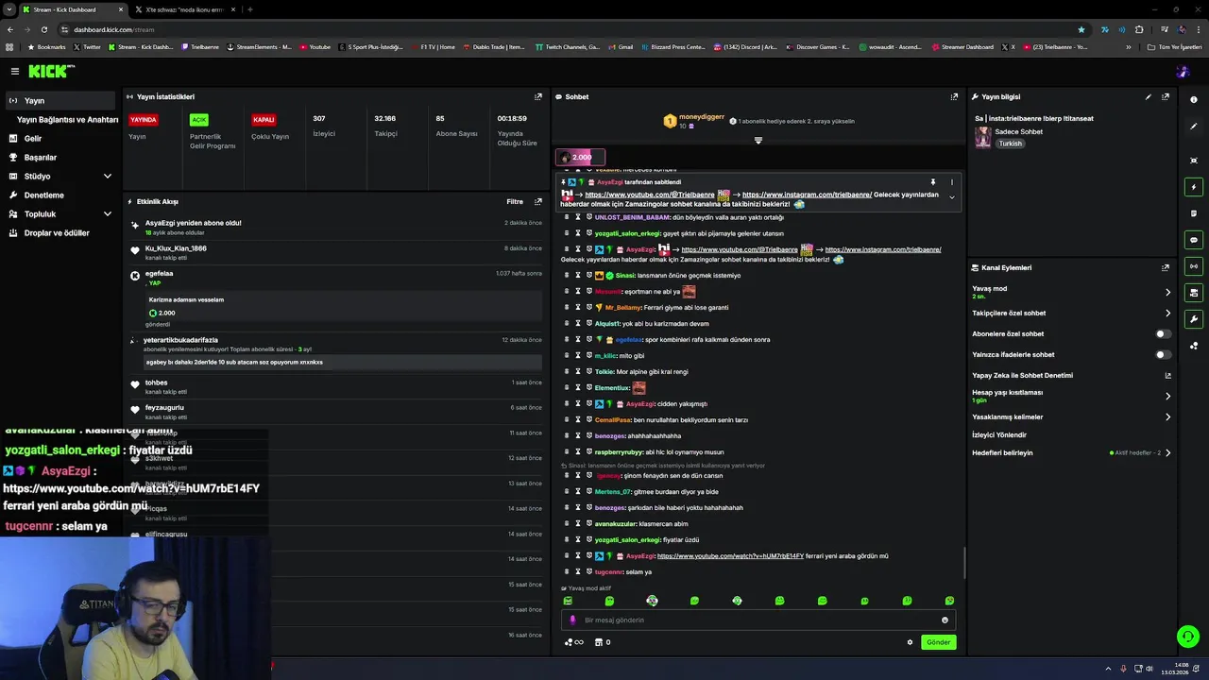
Task: Open the three-dot menu on the pinned message
Action: coord(951,182)
